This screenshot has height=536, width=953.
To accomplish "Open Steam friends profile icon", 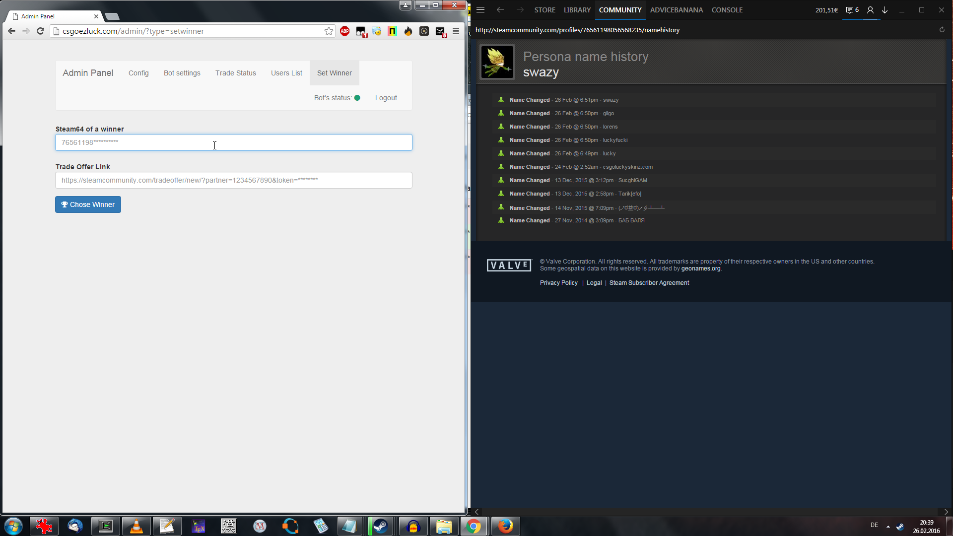I will pyautogui.click(x=870, y=10).
